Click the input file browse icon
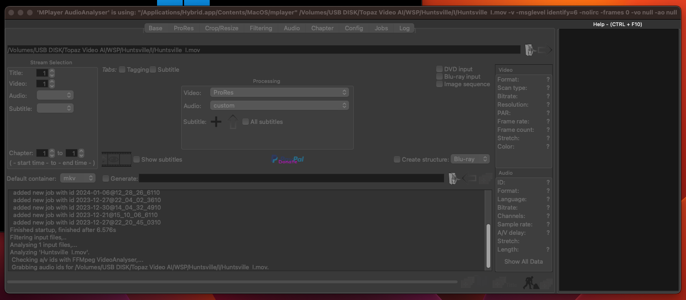The height and width of the screenshot is (300, 686). click(530, 50)
